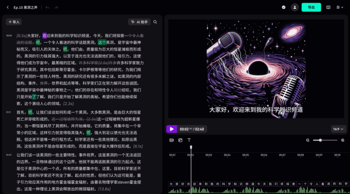Open the AI 助手 assistant
350x194 pixels.
tap(139, 22)
